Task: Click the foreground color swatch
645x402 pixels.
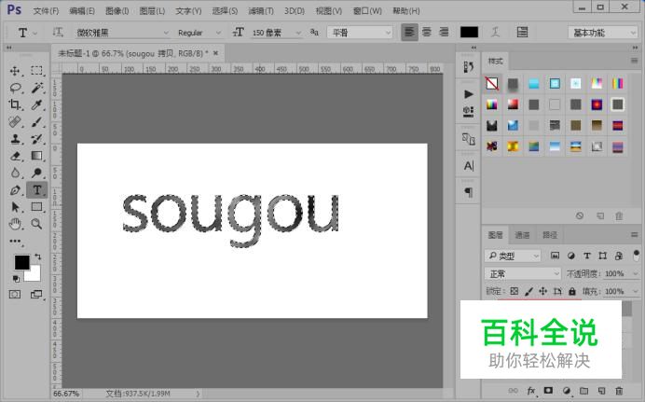Action: [21, 262]
